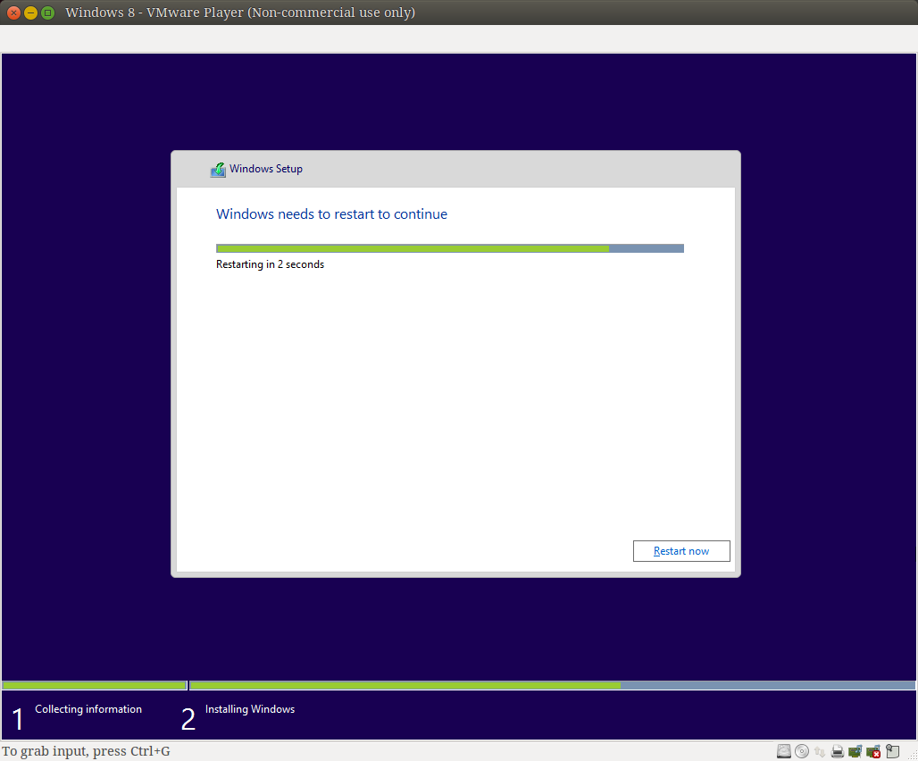
Task: Click the 'Collecting information' step label
Action: pos(88,709)
